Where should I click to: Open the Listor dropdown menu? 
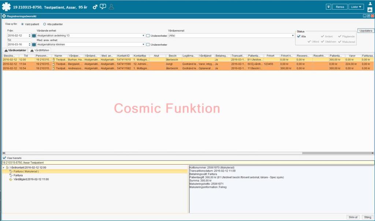[356, 7]
